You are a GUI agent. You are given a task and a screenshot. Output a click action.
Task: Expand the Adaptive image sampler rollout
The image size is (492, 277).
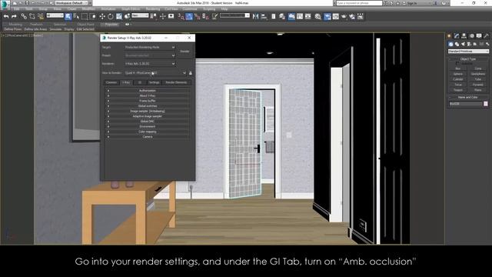[147, 116]
